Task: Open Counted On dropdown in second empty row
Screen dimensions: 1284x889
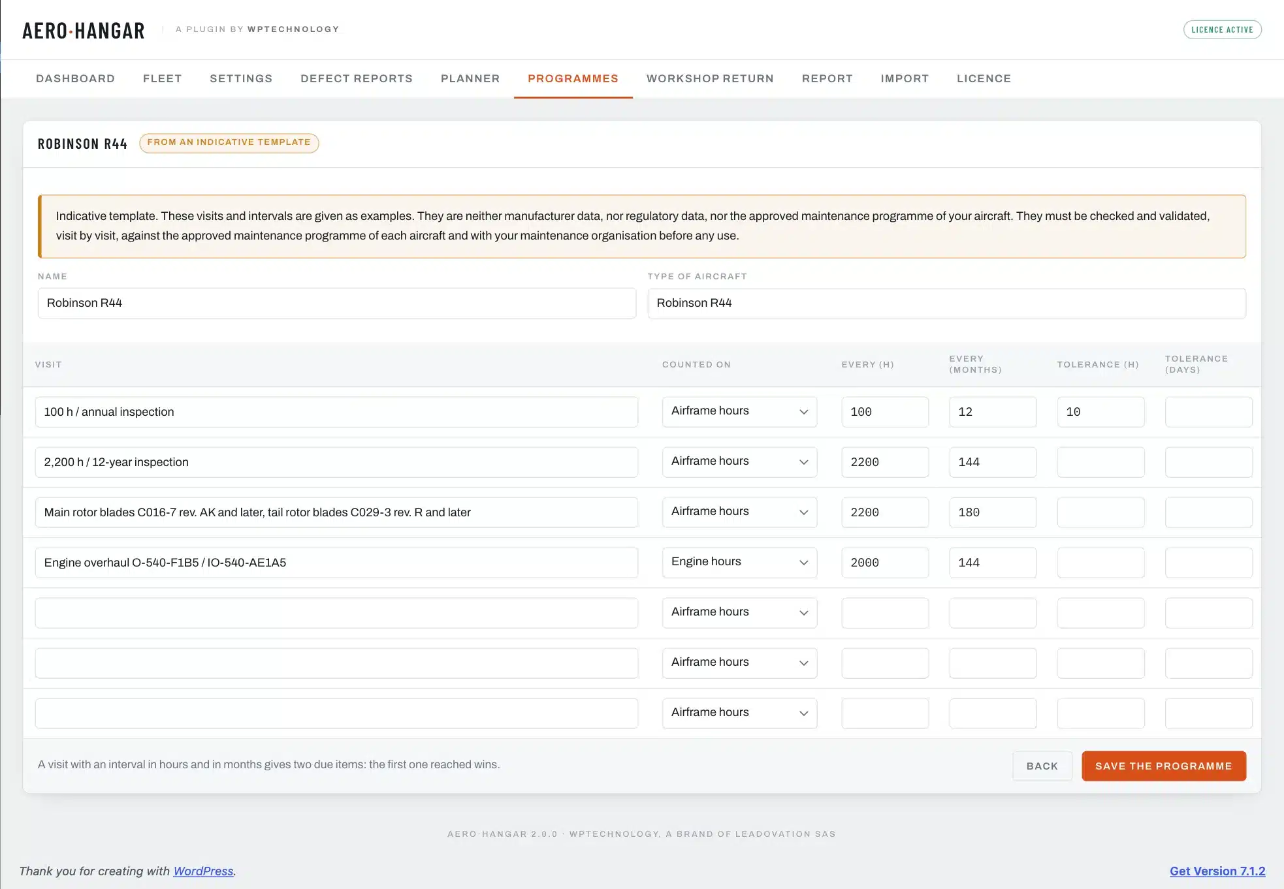Action: tap(739, 663)
